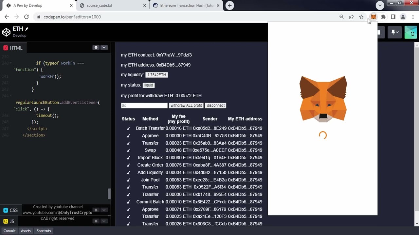Click the browser URL address bar
Screen dimensions: 419x235
pos(187,17)
